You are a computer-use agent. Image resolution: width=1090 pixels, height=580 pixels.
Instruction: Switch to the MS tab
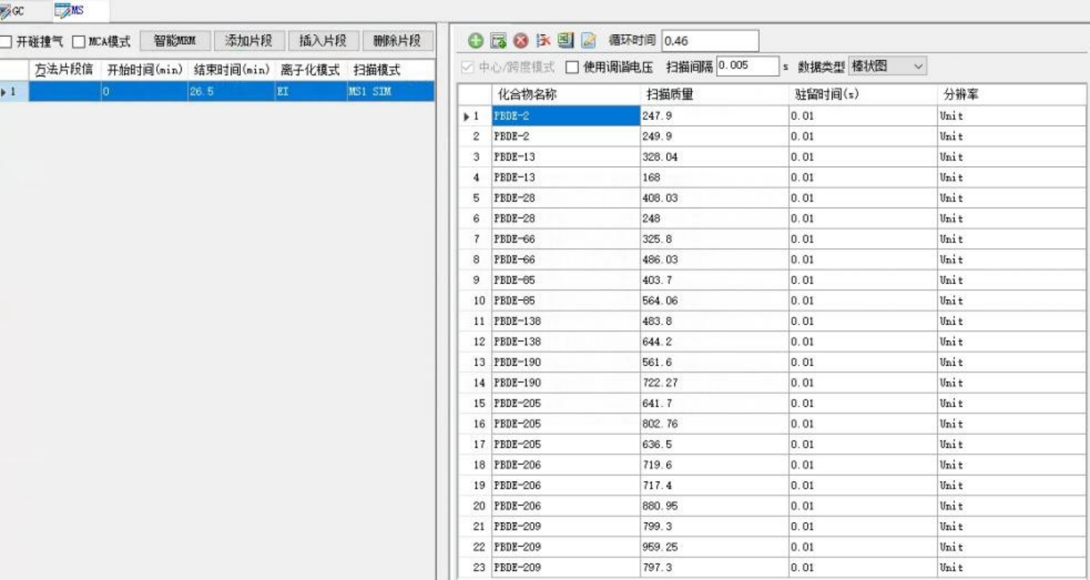tap(70, 10)
